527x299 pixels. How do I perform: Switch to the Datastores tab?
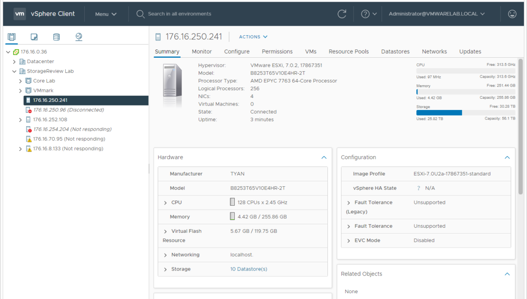[395, 51]
